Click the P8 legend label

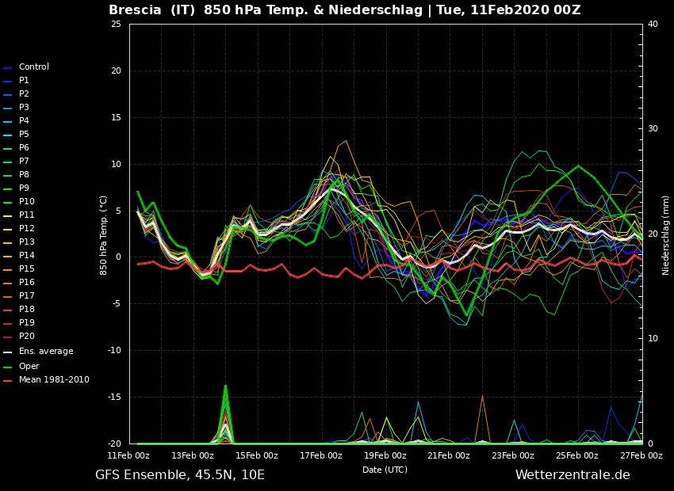24,175
